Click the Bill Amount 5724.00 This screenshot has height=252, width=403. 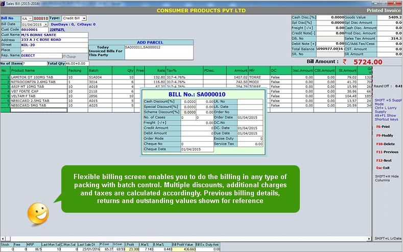[368, 62]
